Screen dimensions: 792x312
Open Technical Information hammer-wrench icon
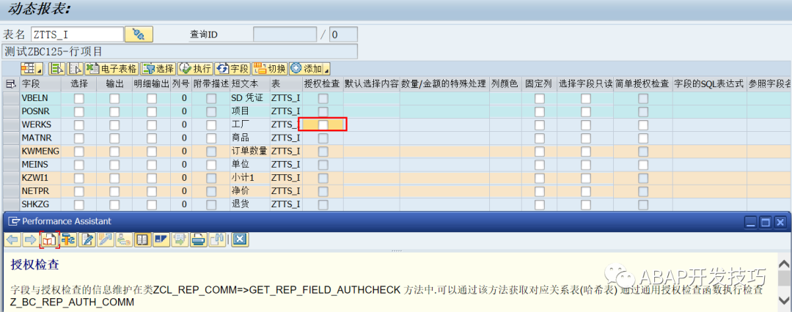point(69,239)
